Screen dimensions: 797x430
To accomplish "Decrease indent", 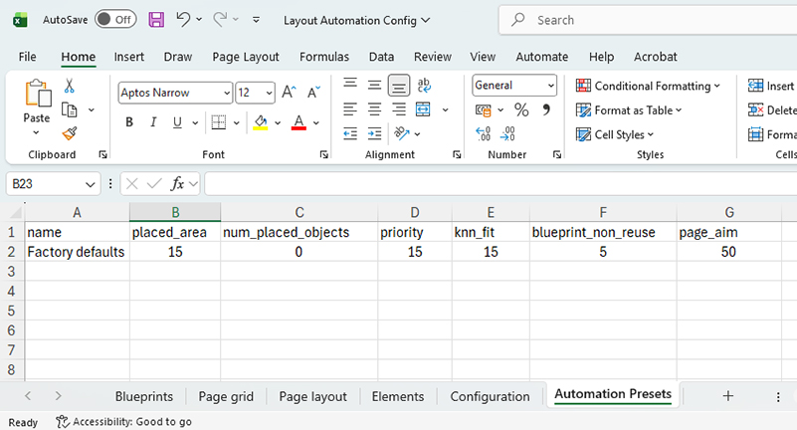I will 350,133.
